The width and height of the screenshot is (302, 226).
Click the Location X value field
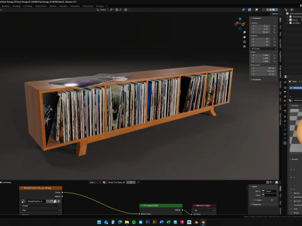click(260, 26)
